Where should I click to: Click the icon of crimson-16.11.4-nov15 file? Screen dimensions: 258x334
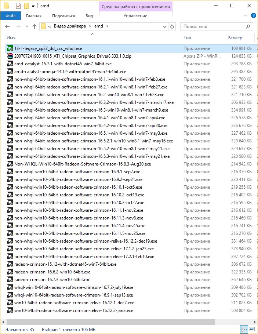tap(10, 226)
